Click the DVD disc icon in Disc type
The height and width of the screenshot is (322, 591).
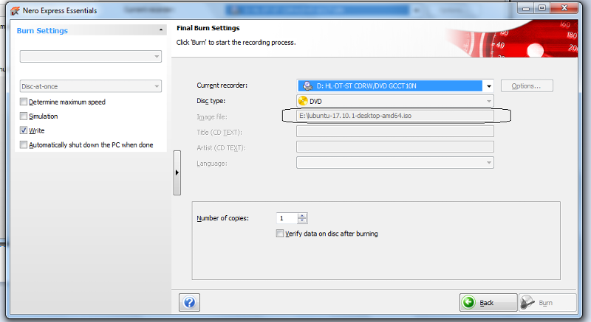tap(303, 101)
